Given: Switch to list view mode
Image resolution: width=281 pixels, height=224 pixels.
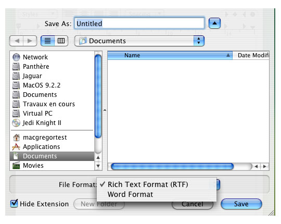Looking at the screenshot, I should [47, 41].
